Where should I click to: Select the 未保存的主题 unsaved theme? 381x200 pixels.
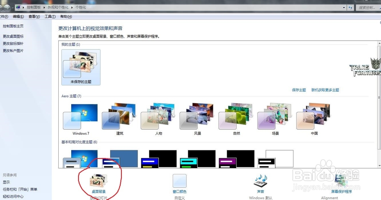[x=81, y=67]
